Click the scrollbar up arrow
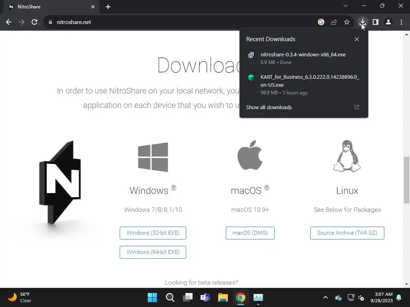This screenshot has width=410, height=307. [x=406, y=34]
